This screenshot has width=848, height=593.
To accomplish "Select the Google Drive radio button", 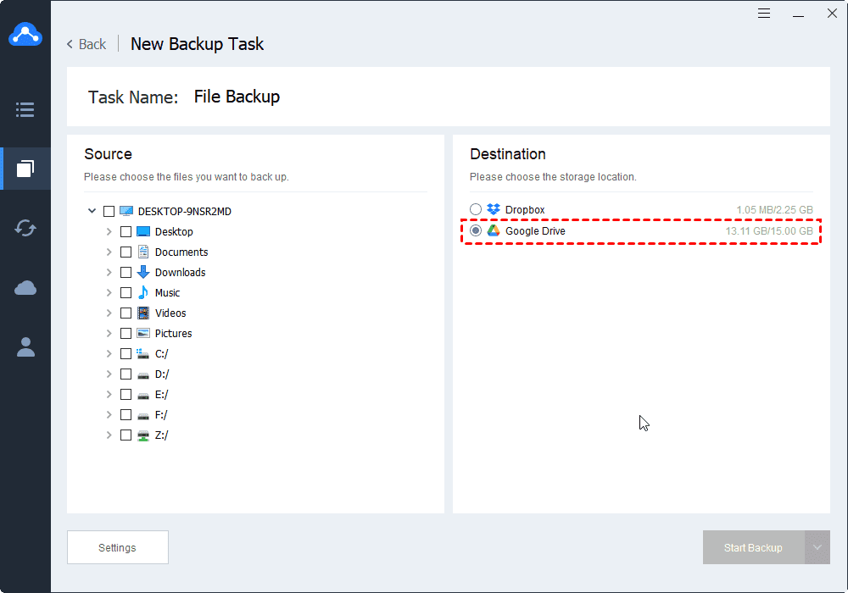I will 476,230.
